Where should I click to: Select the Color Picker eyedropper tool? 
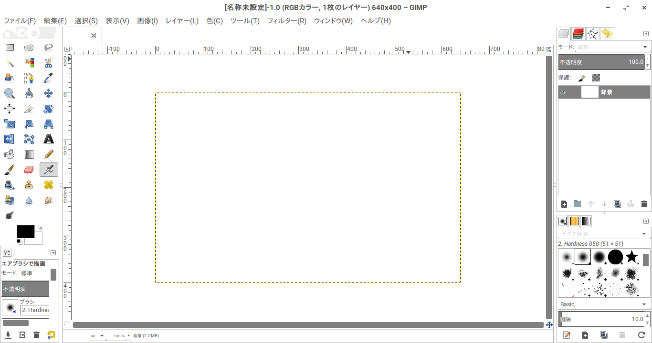point(48,78)
